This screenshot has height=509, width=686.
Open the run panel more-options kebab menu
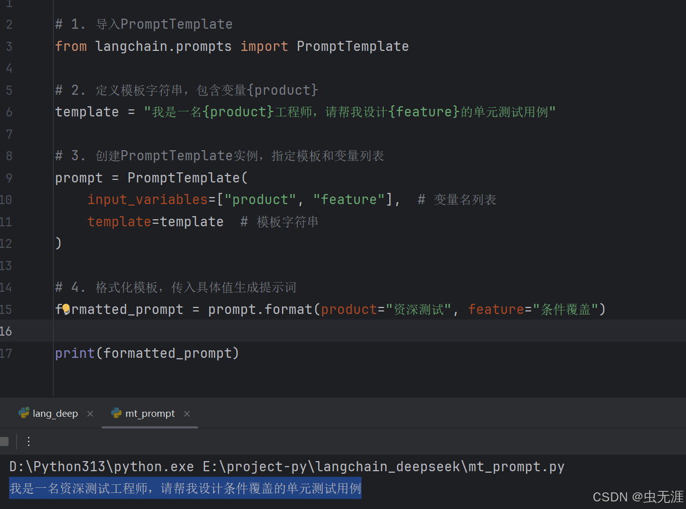coord(29,441)
